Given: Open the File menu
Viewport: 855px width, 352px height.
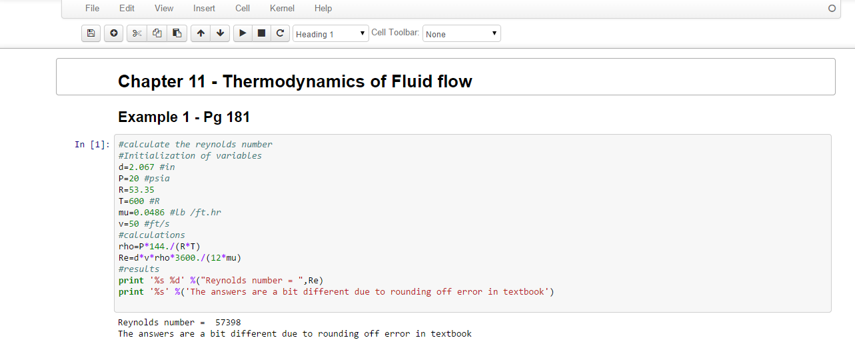Looking at the screenshot, I should pyautogui.click(x=93, y=9).
